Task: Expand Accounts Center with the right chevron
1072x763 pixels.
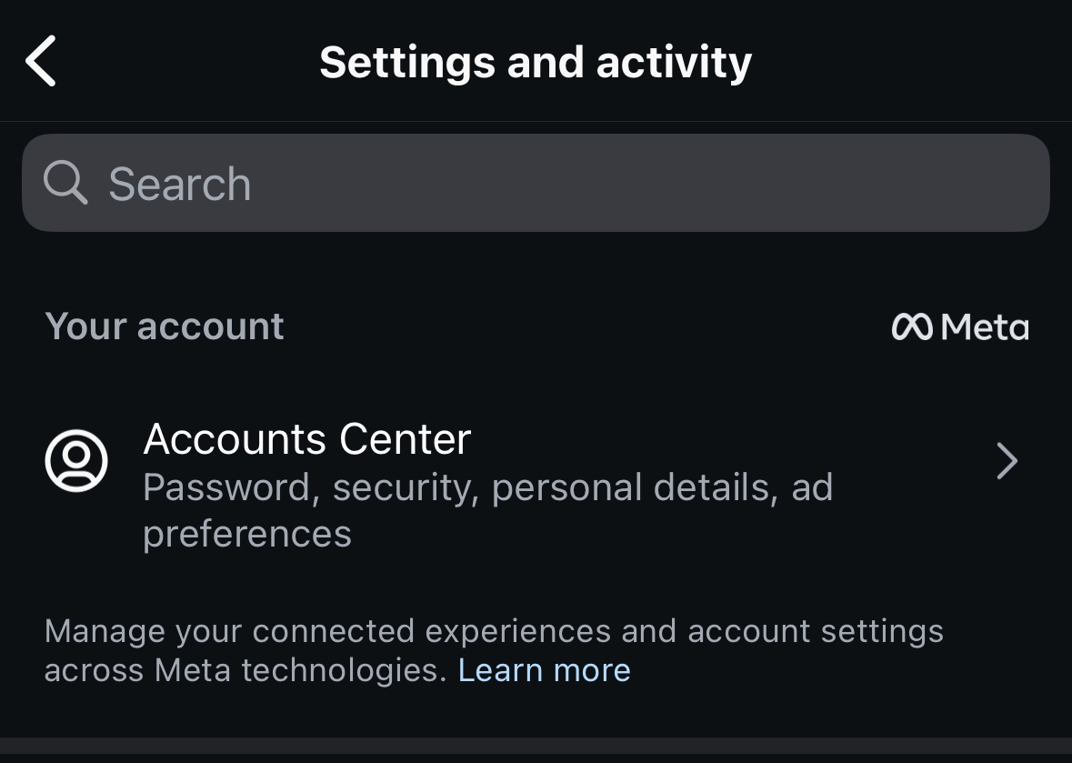Action: coord(1007,461)
